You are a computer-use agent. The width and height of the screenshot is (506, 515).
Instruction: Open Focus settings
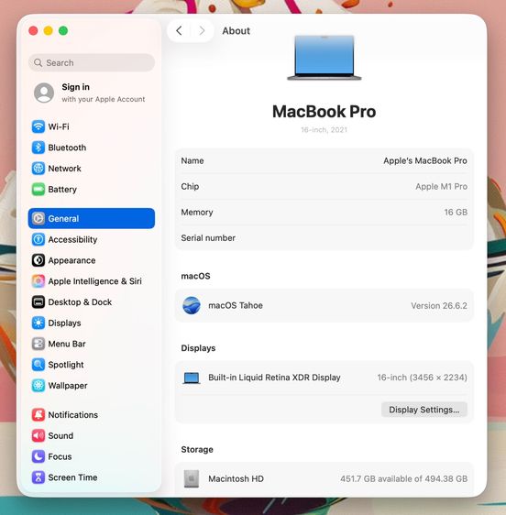tap(92, 456)
